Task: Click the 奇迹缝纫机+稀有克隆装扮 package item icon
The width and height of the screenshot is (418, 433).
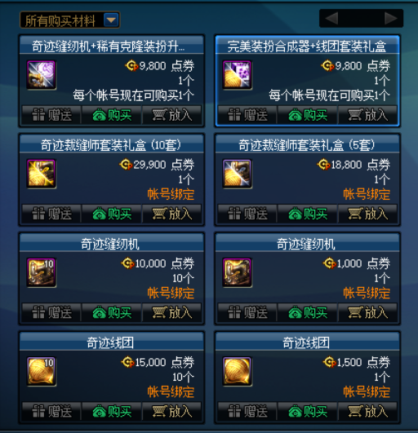Action: (42, 75)
